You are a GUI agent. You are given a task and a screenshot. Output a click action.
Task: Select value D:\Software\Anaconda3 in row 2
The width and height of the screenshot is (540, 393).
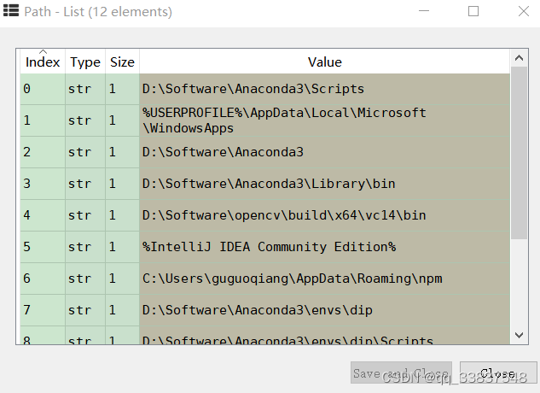324,152
